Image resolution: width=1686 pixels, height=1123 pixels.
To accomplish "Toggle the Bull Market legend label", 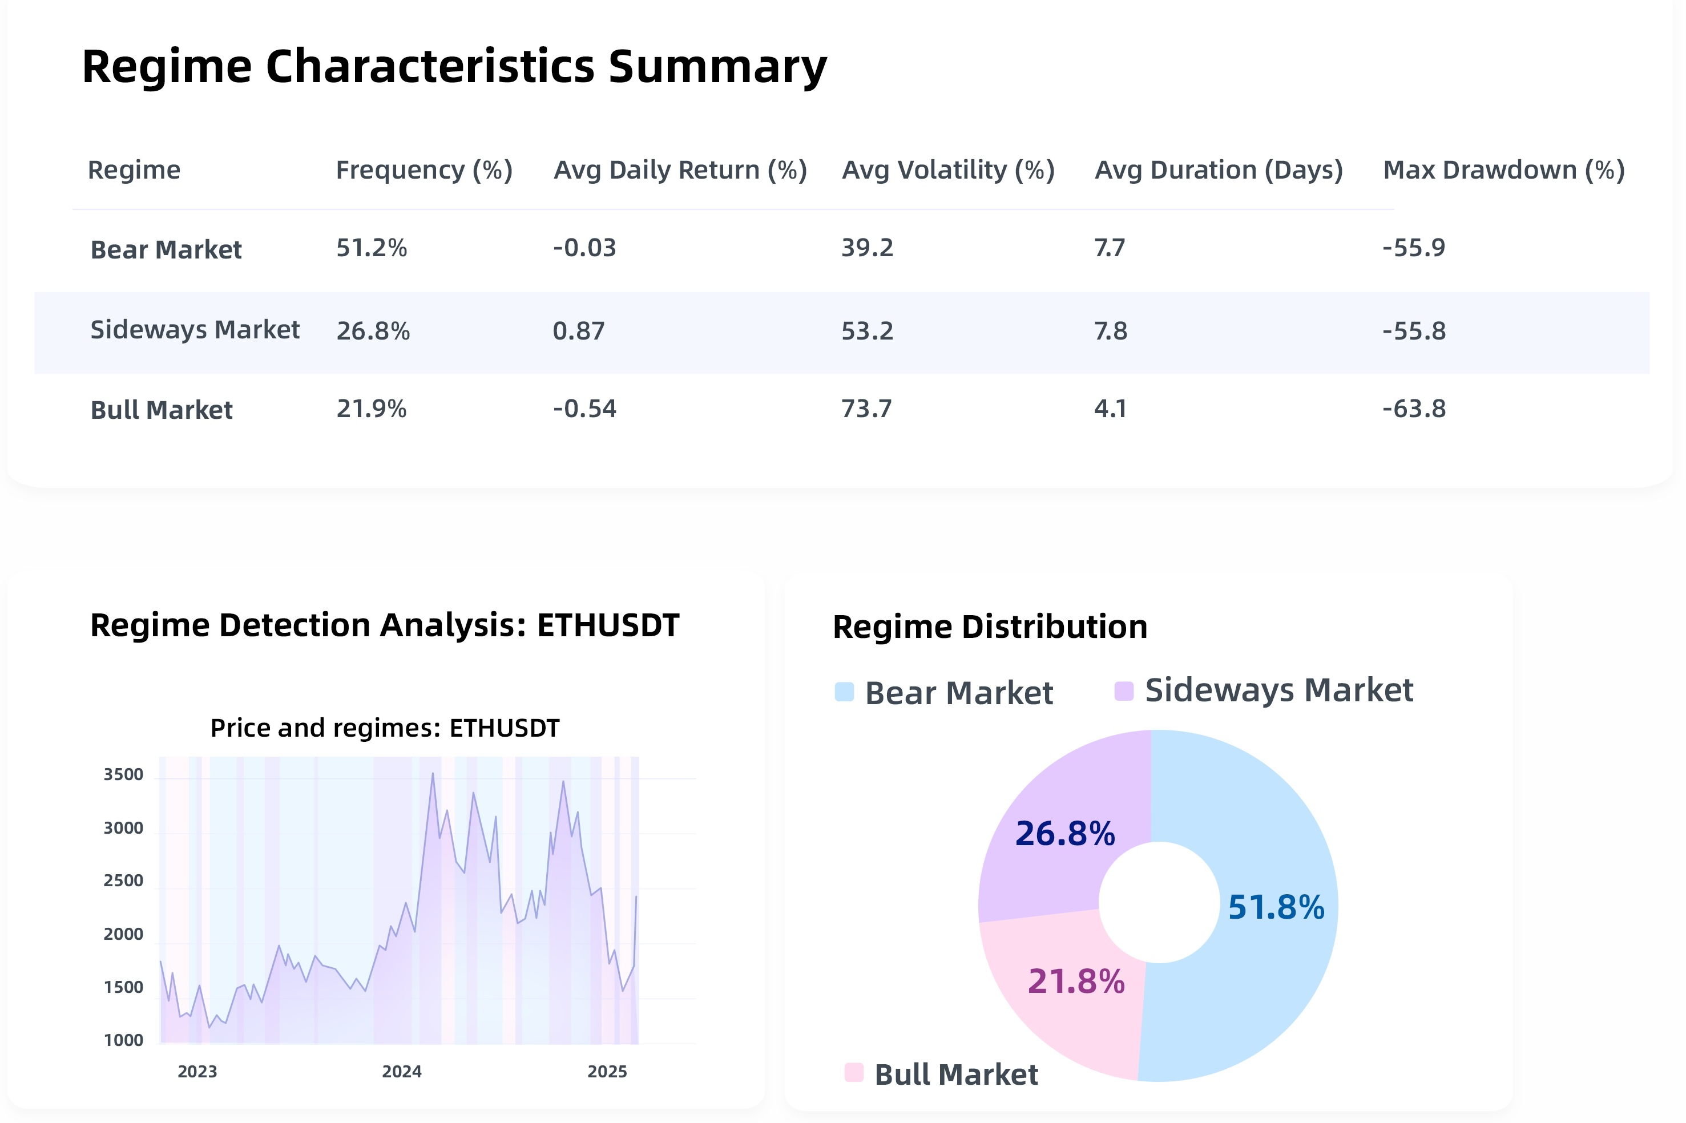I will [x=955, y=1074].
